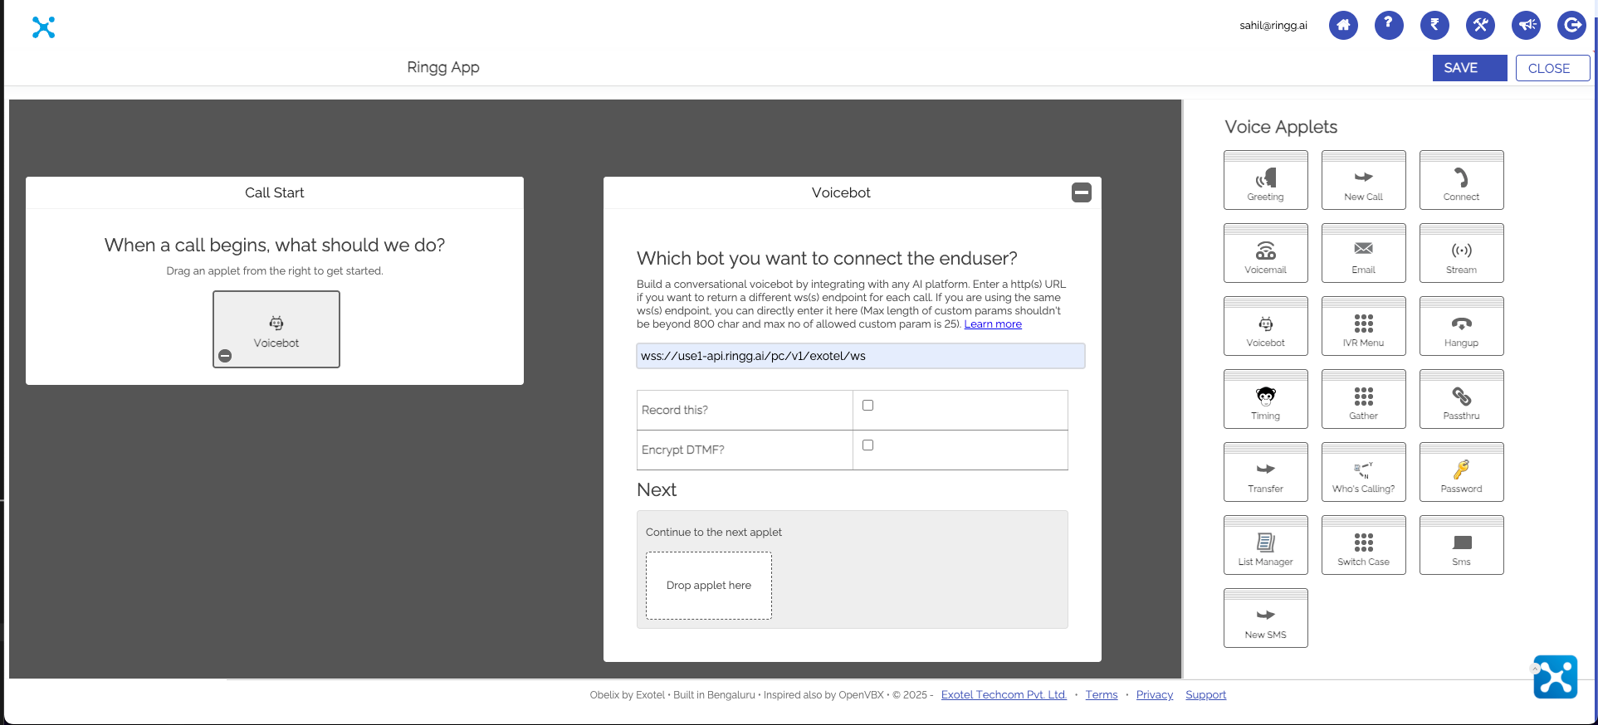
Task: Open the megaphone announcements icon
Action: [1526, 25]
